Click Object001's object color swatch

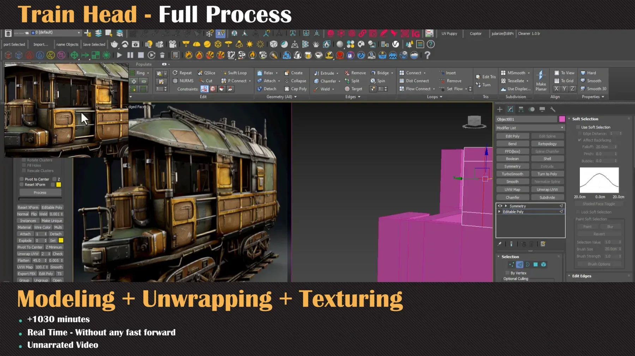click(x=561, y=119)
